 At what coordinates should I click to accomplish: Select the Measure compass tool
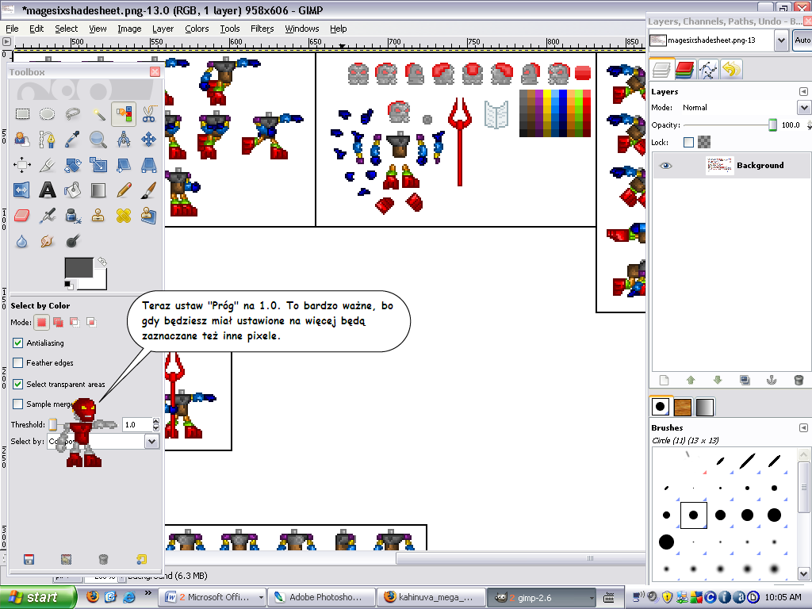[x=123, y=140]
